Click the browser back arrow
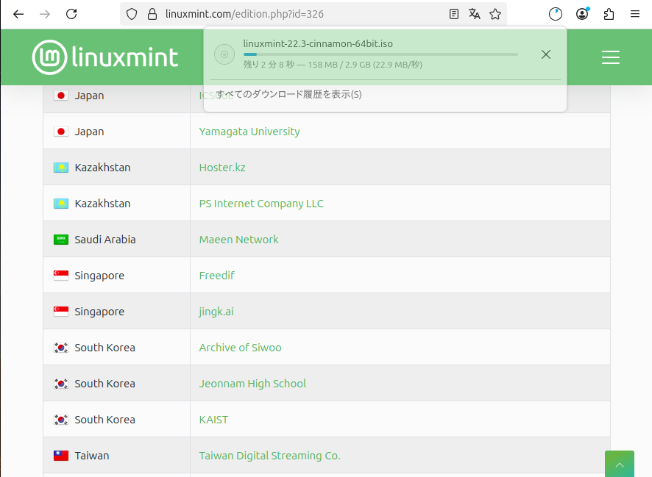 tap(18, 14)
